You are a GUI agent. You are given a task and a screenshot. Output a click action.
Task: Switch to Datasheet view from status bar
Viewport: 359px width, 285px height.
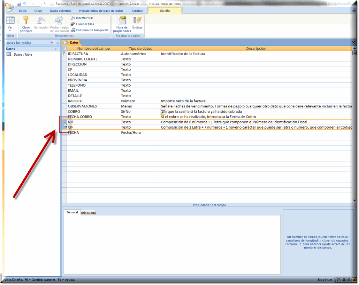point(339,280)
